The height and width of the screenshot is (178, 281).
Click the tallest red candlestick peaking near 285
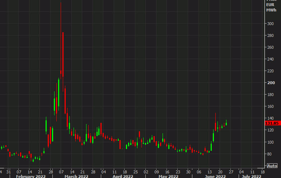coord(63,54)
